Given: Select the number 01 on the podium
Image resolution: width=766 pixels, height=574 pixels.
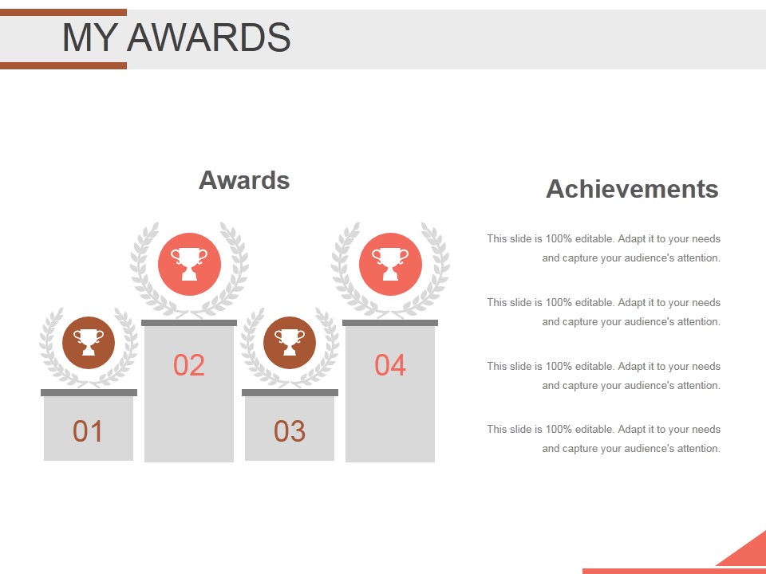Looking at the screenshot, I should pos(88,431).
